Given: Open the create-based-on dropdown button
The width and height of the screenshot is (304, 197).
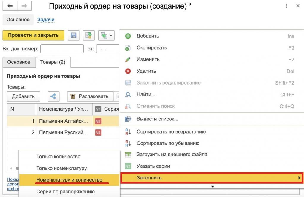Looking at the screenshot, I should pyautogui.click(x=106, y=35).
